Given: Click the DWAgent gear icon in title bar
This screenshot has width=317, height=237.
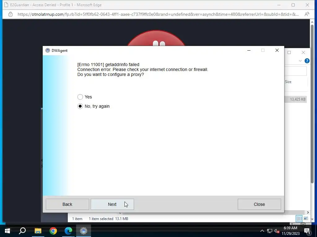Looking at the screenshot, I should coord(47,50).
